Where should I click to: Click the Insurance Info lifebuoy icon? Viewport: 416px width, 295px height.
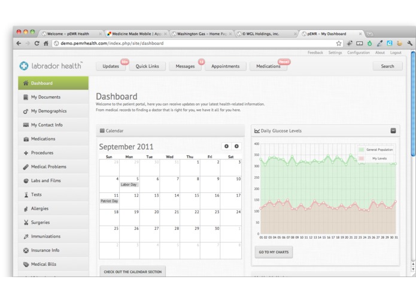(x=26, y=250)
